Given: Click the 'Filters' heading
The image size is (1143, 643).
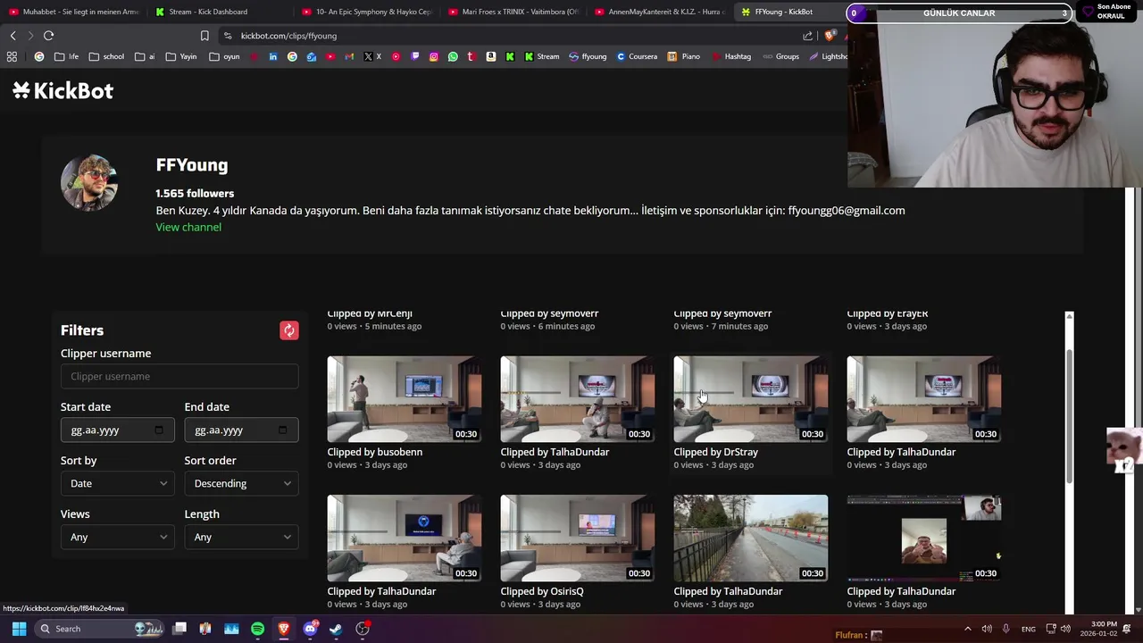Looking at the screenshot, I should click(x=82, y=330).
